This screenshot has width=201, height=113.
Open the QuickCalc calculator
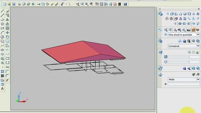coord(119,4)
